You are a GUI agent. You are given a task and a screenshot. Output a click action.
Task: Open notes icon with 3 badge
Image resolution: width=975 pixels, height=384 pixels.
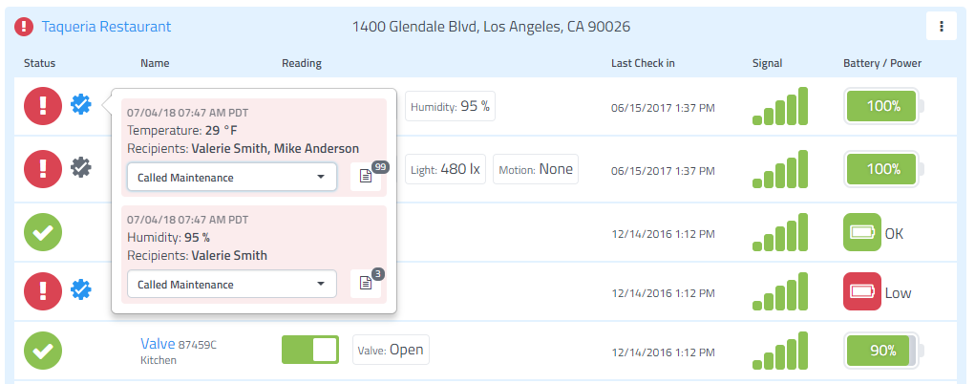(x=366, y=284)
